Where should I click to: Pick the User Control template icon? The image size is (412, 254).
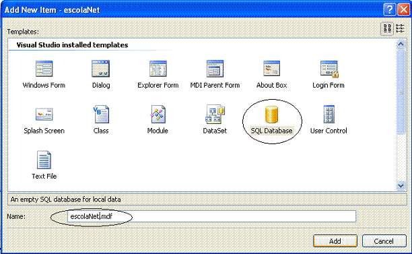329,114
